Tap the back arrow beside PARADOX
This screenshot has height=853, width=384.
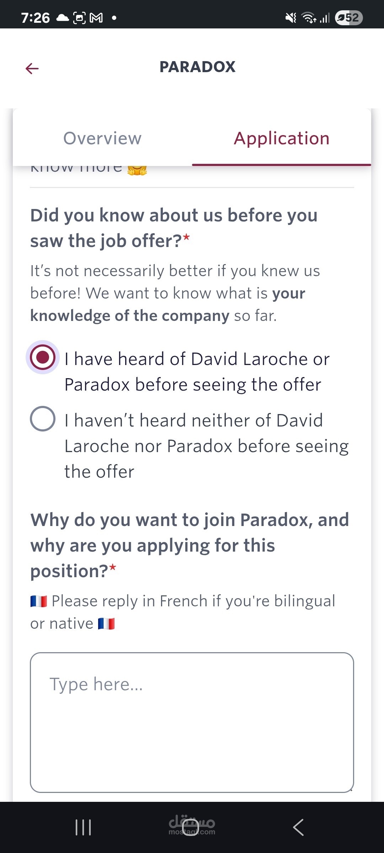click(x=32, y=68)
